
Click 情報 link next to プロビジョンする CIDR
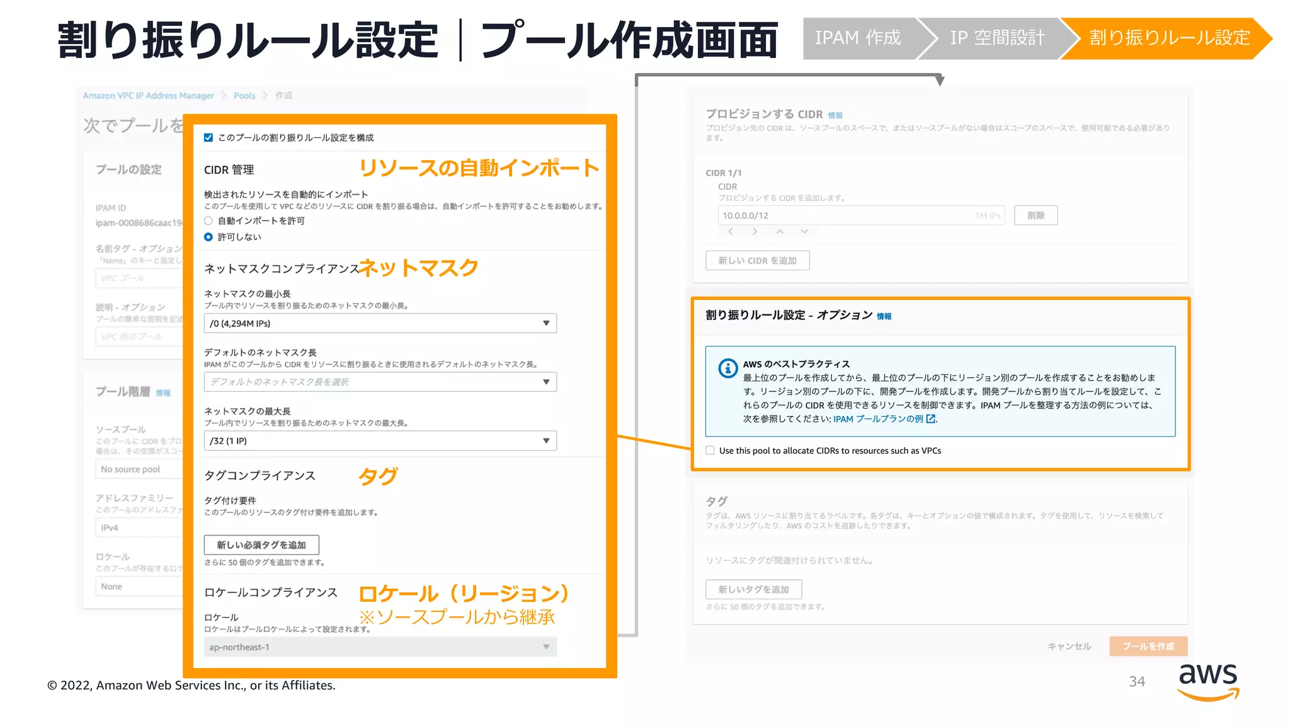(x=835, y=115)
